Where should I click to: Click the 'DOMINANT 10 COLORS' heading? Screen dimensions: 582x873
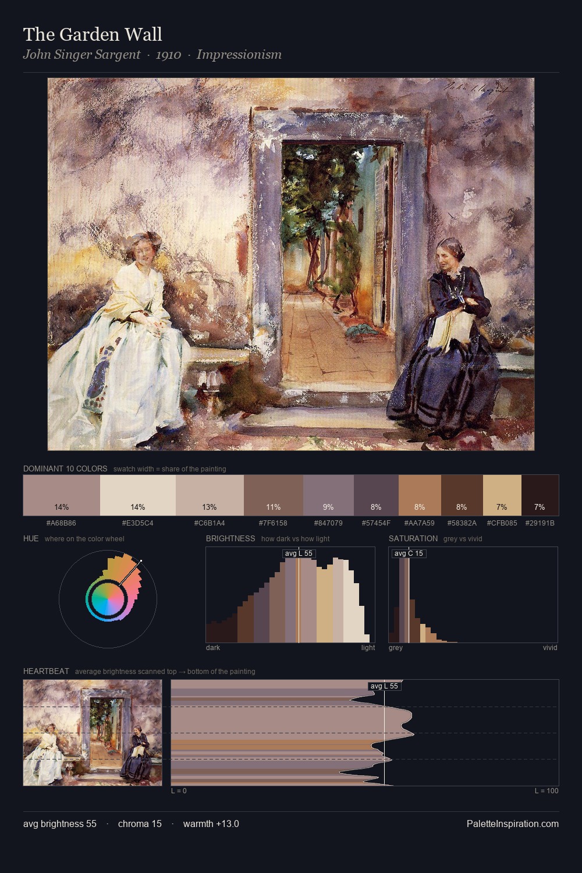[65, 469]
